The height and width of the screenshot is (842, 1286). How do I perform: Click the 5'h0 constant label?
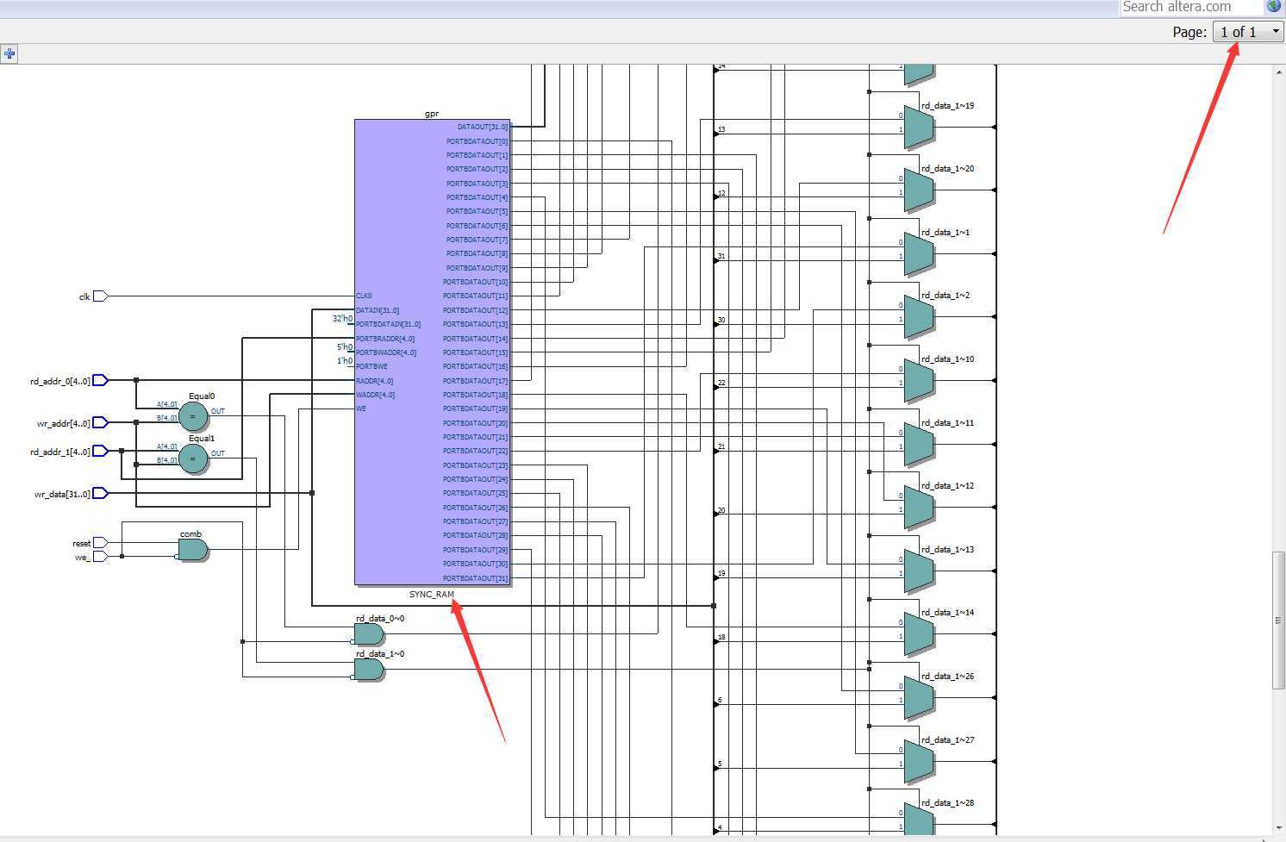pos(345,347)
